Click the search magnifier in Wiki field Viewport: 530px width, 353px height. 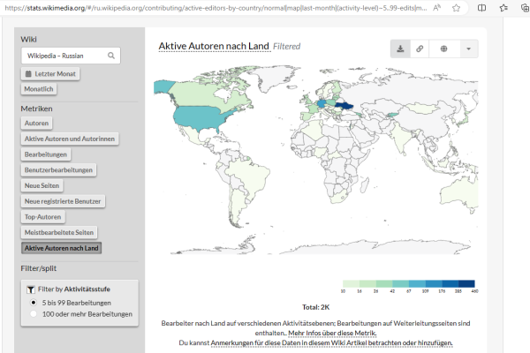[x=111, y=56]
